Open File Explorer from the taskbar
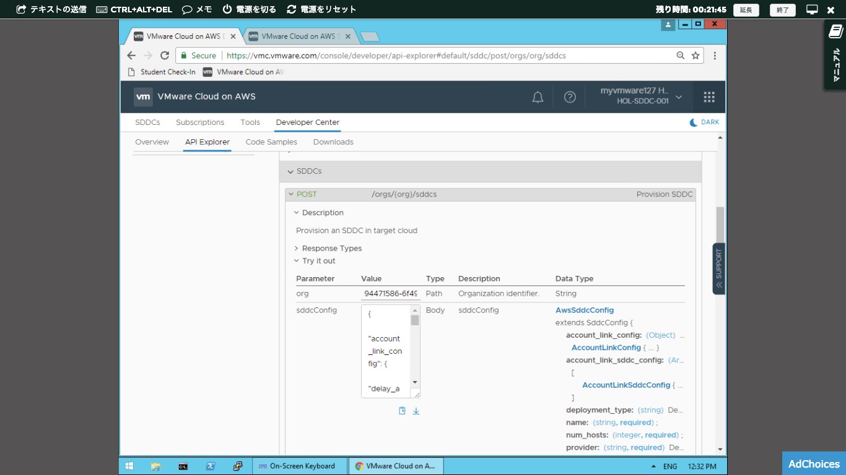The image size is (846, 475). 155,466
